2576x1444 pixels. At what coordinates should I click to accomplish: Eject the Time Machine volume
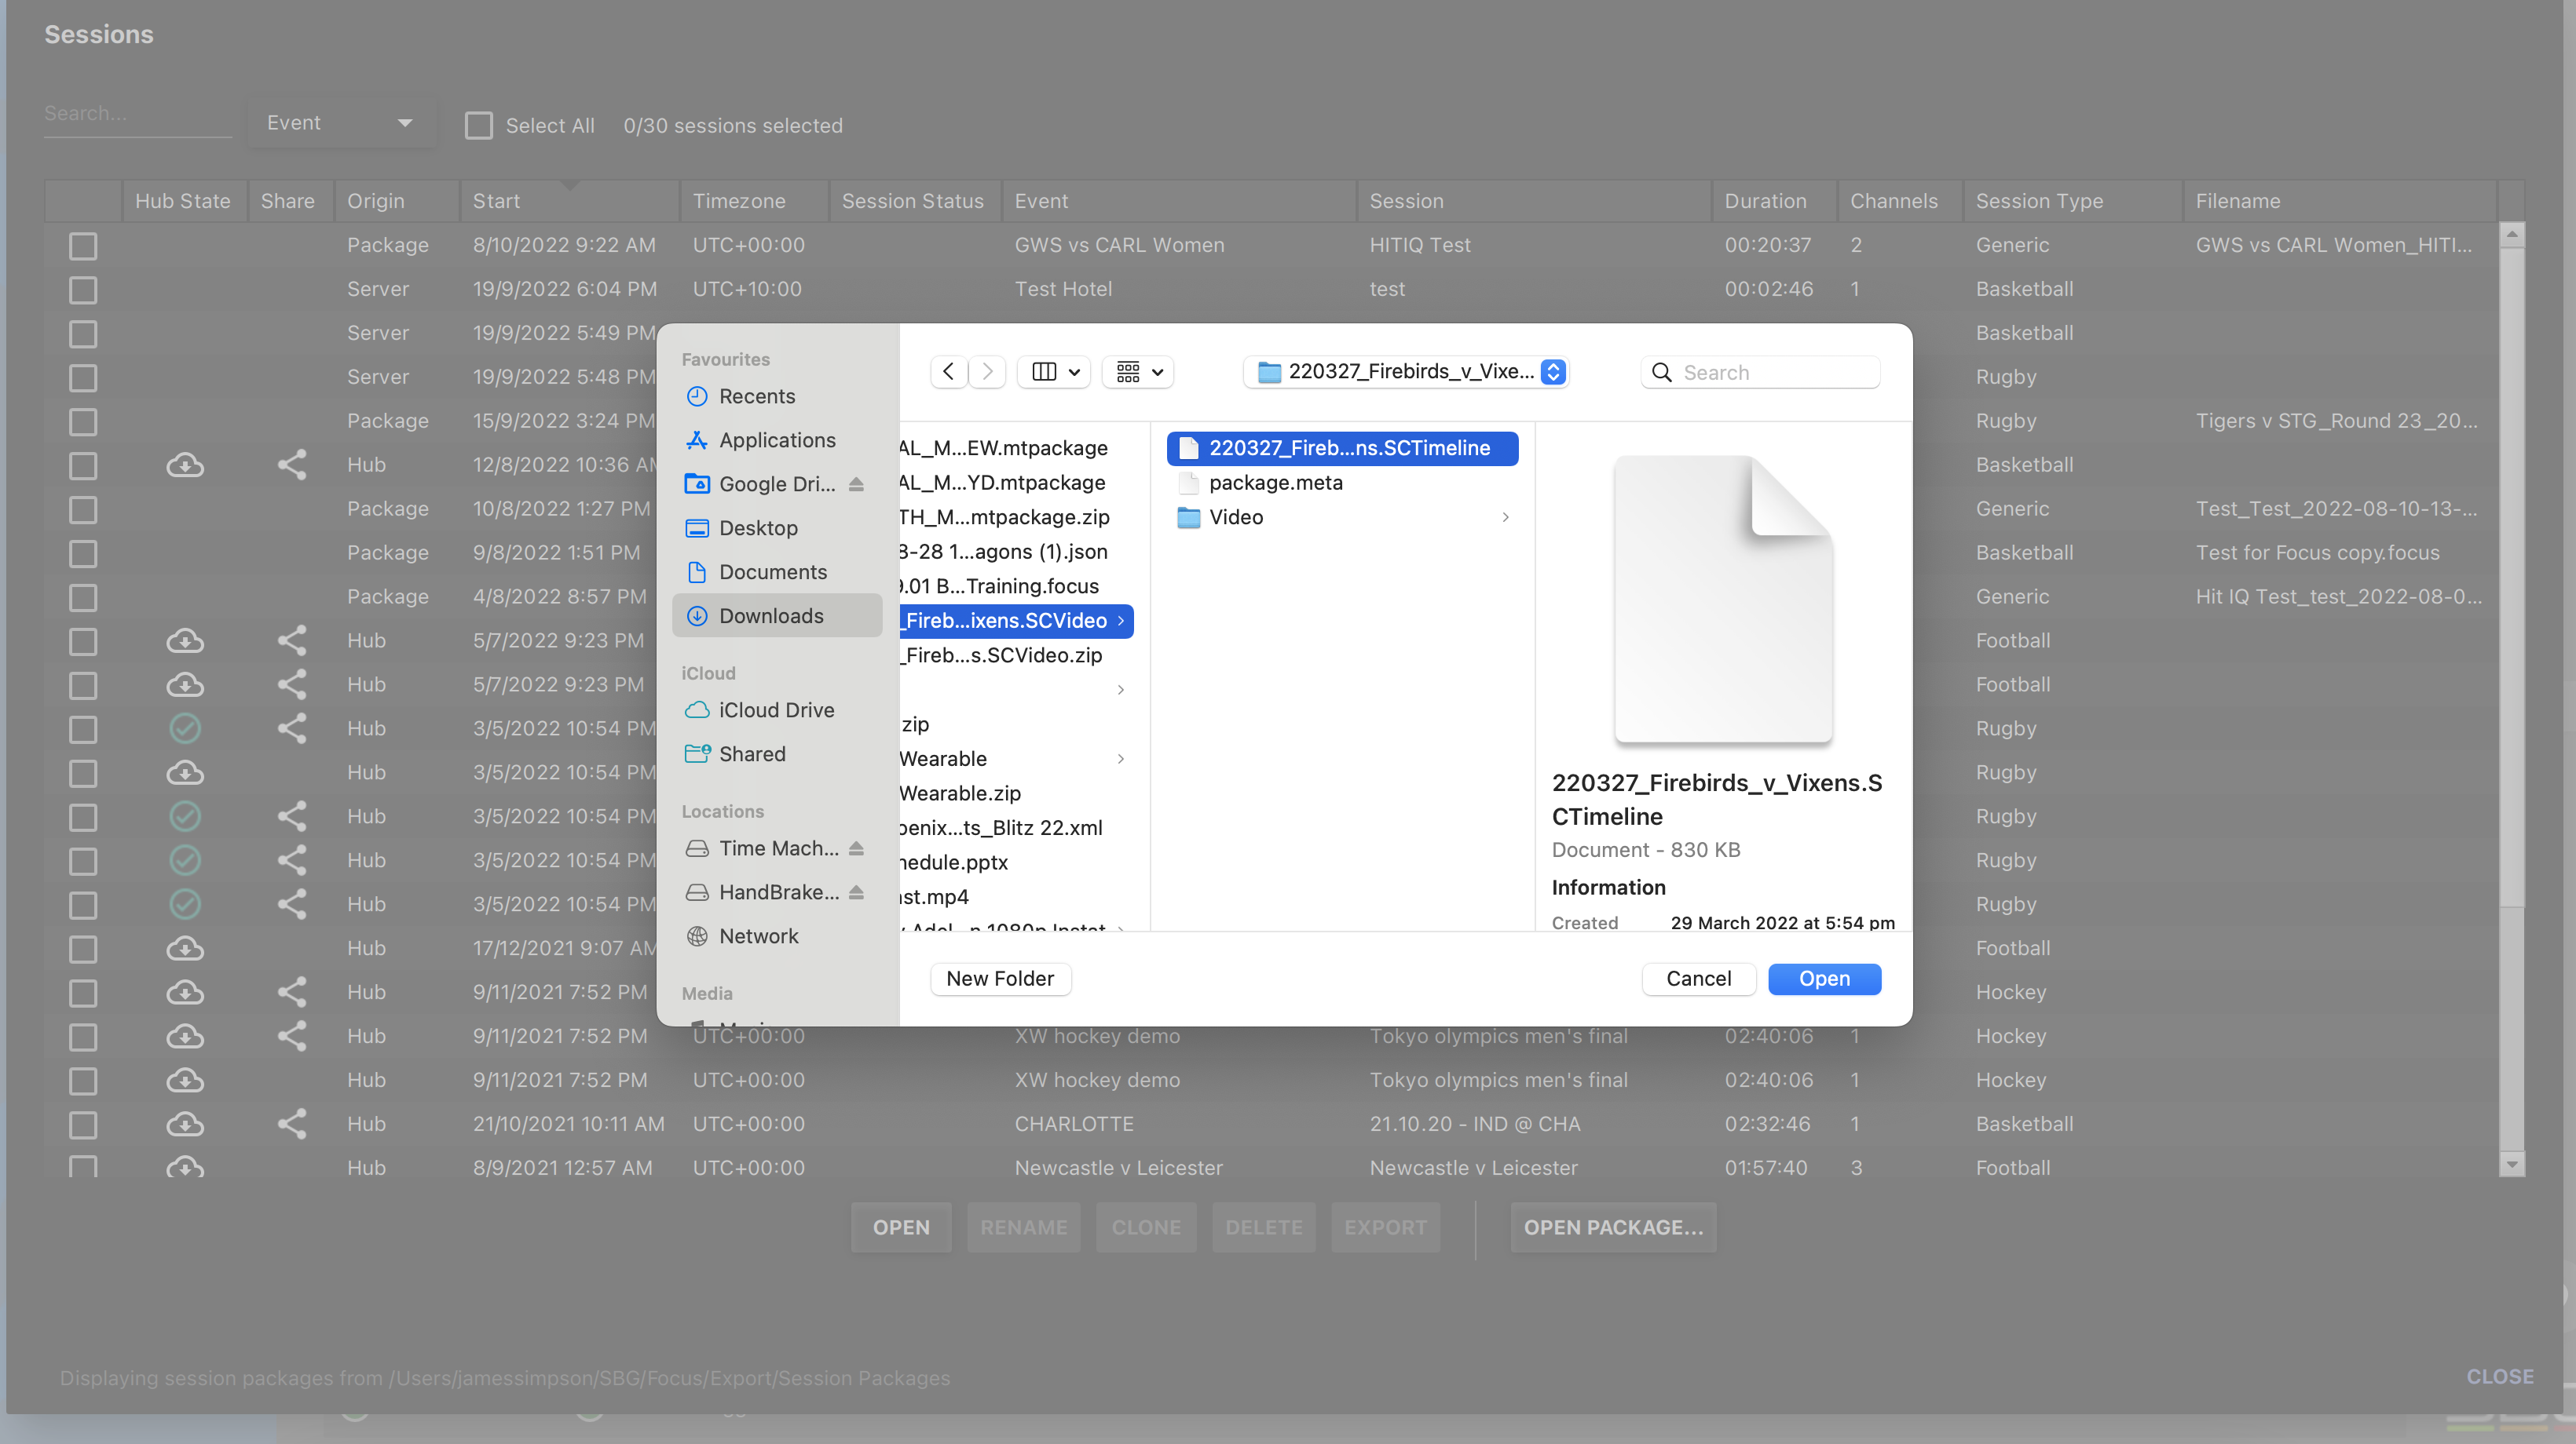point(856,848)
